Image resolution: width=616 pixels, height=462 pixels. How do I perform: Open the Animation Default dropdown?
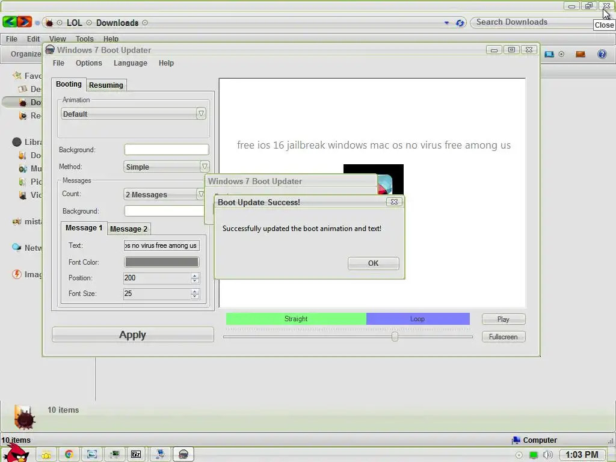(x=201, y=114)
